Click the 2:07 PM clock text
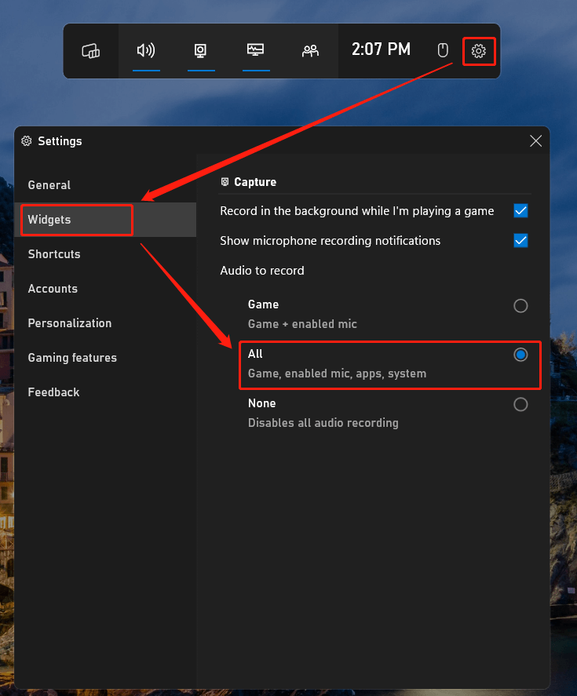Image resolution: width=577 pixels, height=696 pixels. 381,49
